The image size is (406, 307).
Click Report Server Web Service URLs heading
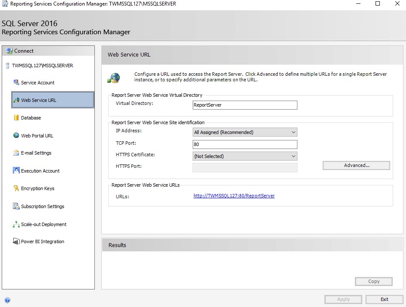[145, 185]
